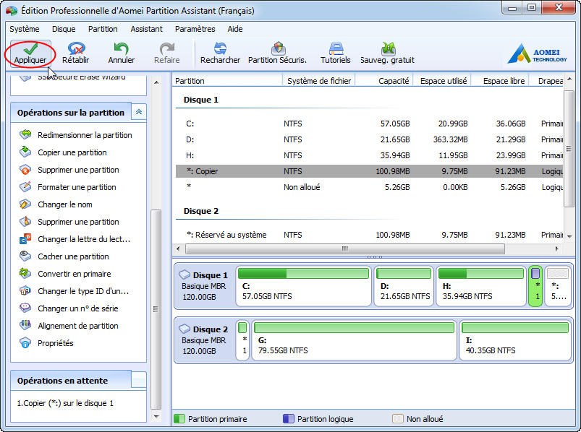Click the Non alloué legend swatch
The image size is (581, 432).
tap(398, 419)
